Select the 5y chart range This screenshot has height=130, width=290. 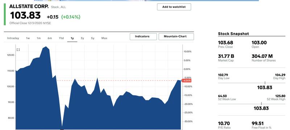coord(93,38)
